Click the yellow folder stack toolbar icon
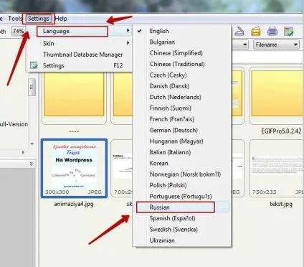Viewport: 304px width, 267px height. tap(256, 32)
